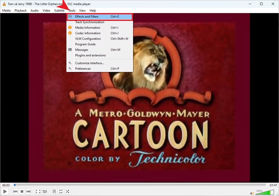The image size is (279, 196).
Task: Toggle fullscreen video mode
Action: (38, 191)
